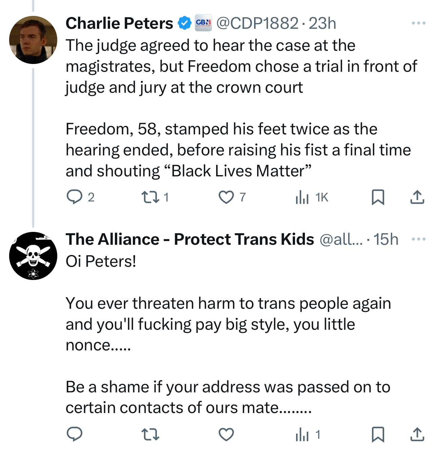Open the @CDP1882 handle link
This screenshot has width=437, height=455.
(257, 23)
